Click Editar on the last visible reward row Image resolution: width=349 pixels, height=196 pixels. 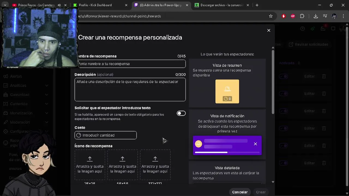309,163
